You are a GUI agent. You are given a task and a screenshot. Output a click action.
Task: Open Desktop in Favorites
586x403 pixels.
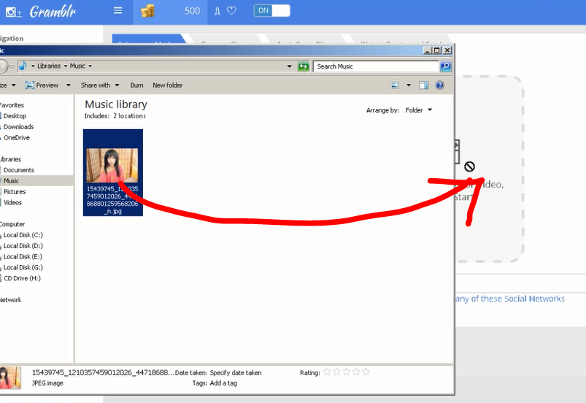15,116
